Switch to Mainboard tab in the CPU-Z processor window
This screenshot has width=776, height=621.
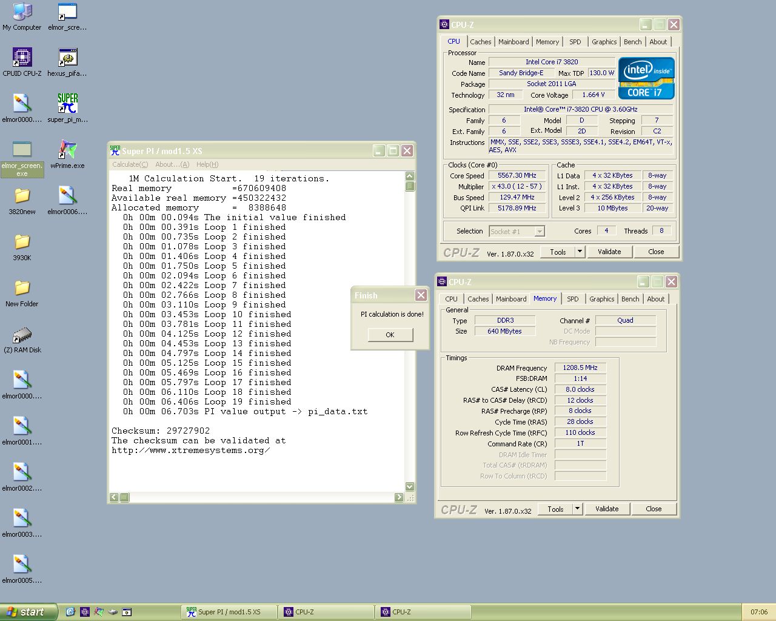(513, 42)
